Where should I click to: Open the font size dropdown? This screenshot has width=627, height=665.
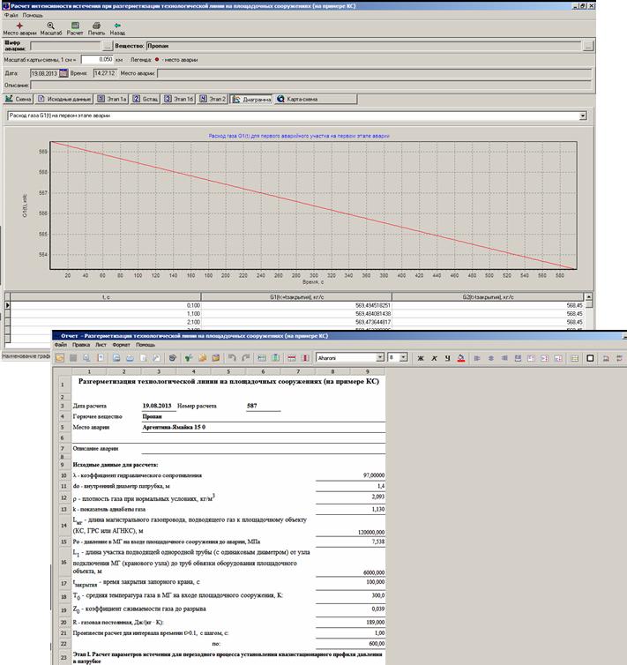[405, 358]
